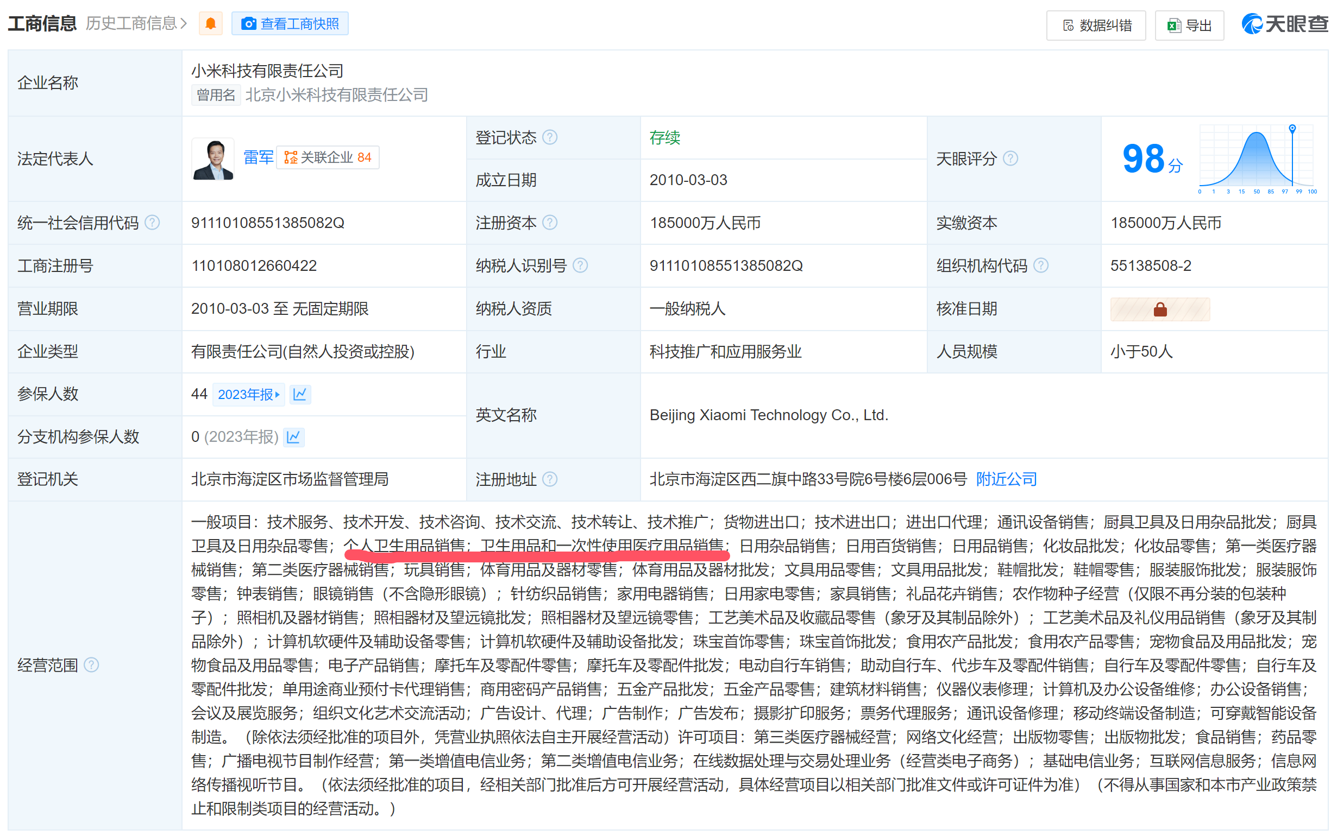Click help icon beside 纳税人识别号
1331x836 pixels.
point(580,265)
